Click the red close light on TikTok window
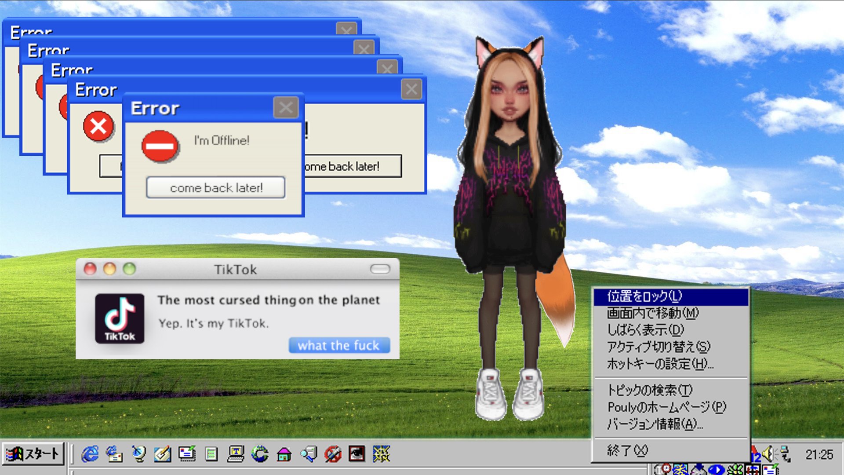844x475 pixels. (90, 269)
